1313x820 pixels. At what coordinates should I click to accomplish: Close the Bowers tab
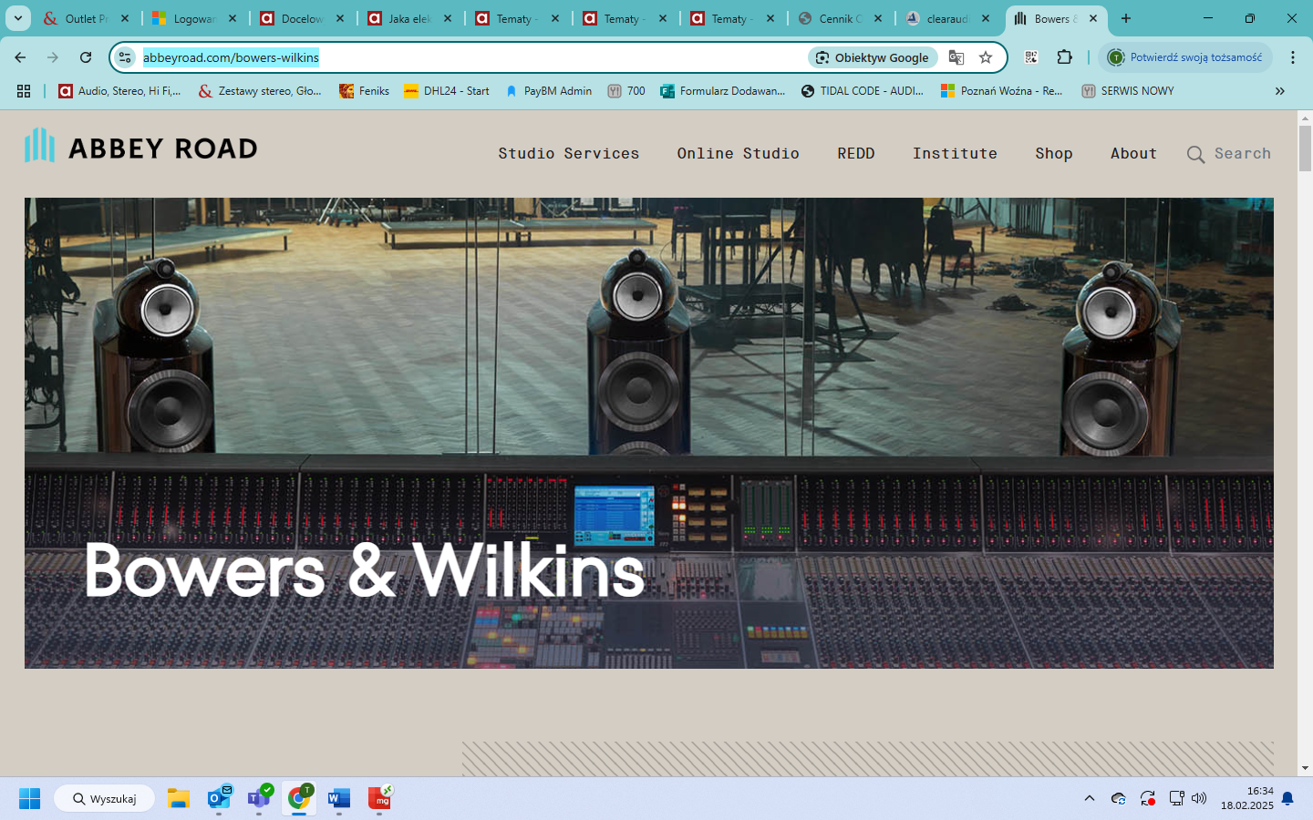1093,18
